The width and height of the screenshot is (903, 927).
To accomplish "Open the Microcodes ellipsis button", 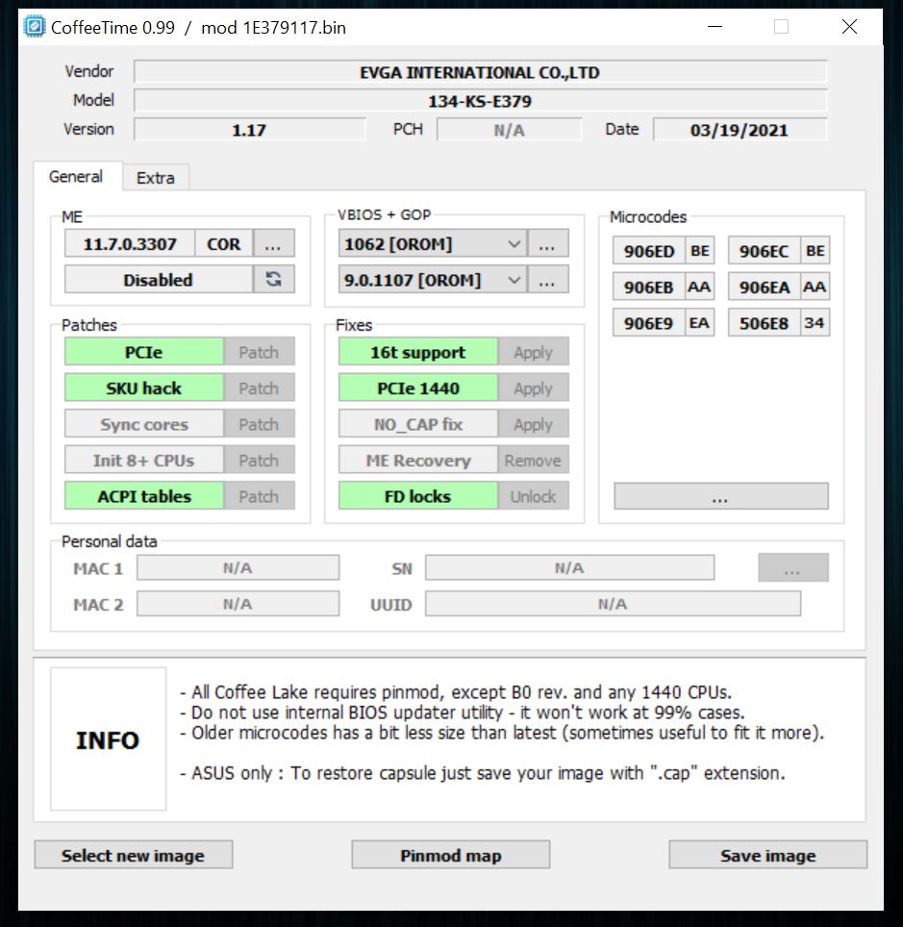I will point(721,496).
